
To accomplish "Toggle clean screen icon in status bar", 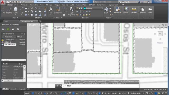I will [x=163, y=93].
